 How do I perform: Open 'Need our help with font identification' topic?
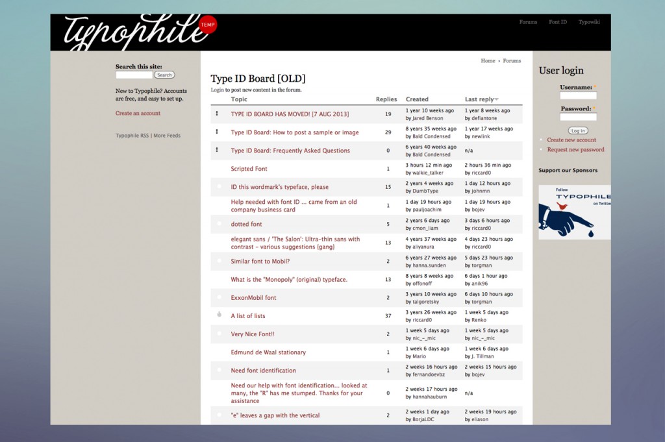299,393
